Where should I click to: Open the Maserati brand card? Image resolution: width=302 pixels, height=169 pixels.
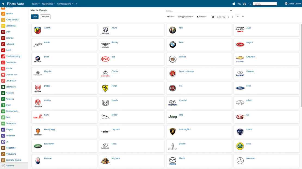point(64,161)
